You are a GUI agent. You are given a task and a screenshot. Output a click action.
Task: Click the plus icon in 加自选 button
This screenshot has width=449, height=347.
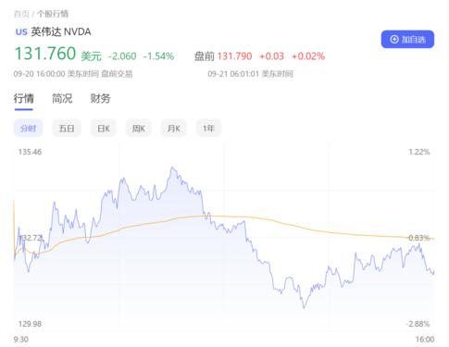394,39
